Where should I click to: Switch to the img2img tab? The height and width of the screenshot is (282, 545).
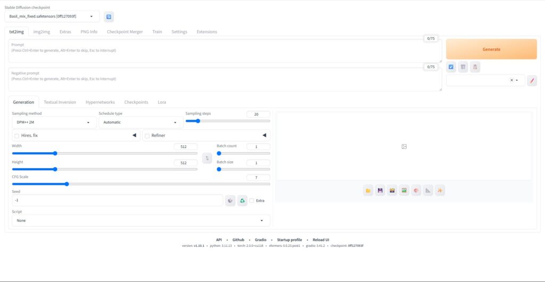42,31
